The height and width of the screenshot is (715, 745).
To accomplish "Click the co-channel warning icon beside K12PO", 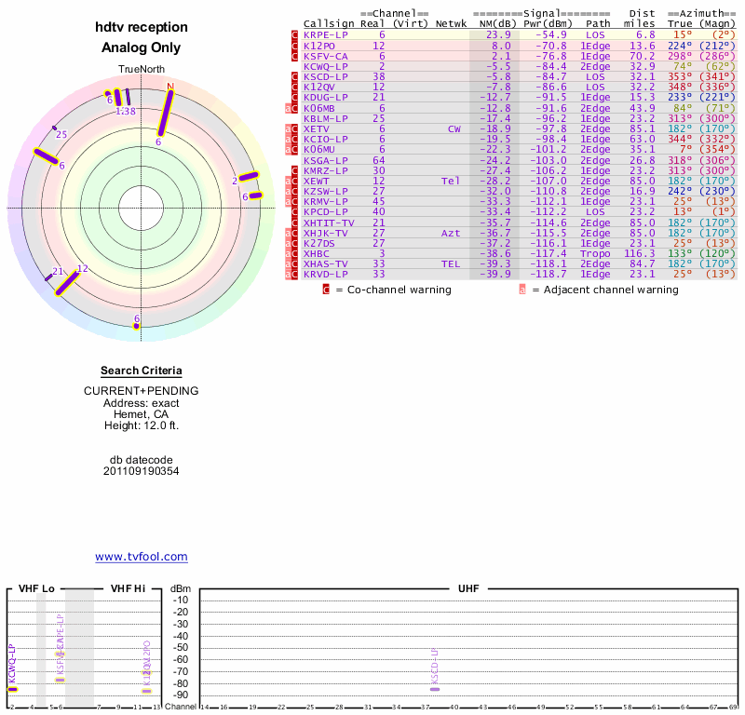I will click(x=295, y=46).
